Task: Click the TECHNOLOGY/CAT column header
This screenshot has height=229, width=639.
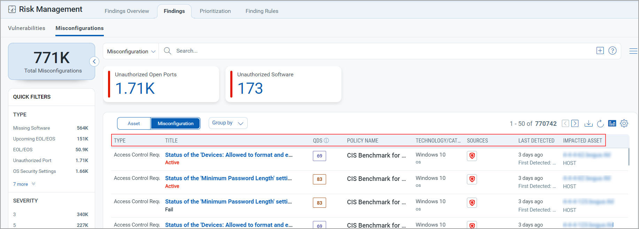Action: click(x=438, y=140)
